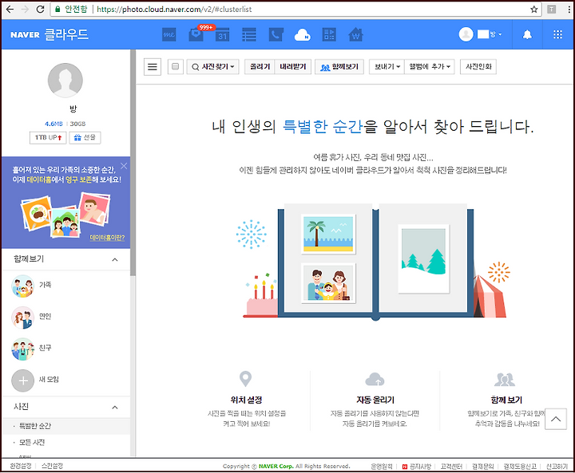The height and width of the screenshot is (473, 575).
Task: Open the browser menu three-dots icon
Action: [569, 9]
